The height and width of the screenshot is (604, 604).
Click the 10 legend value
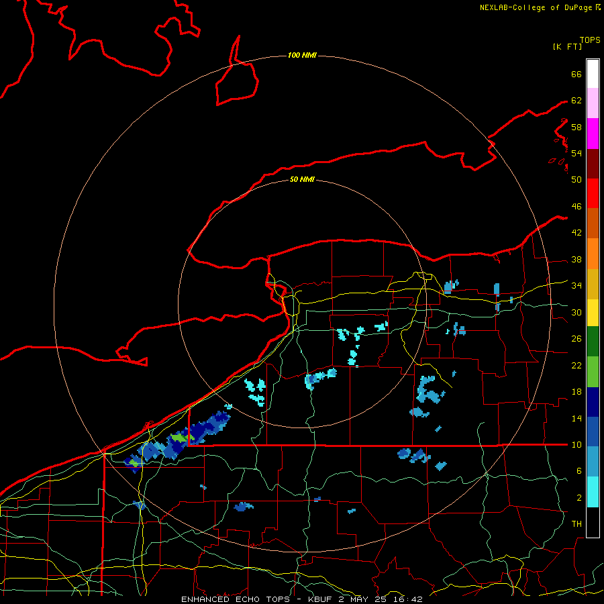click(576, 445)
